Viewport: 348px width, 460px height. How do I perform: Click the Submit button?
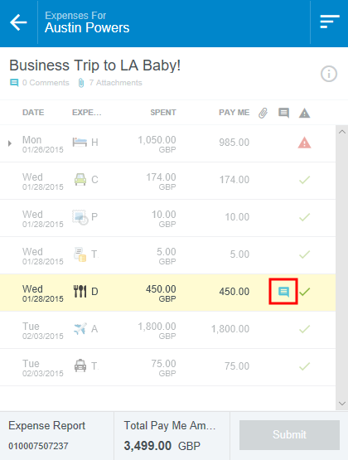(x=289, y=435)
